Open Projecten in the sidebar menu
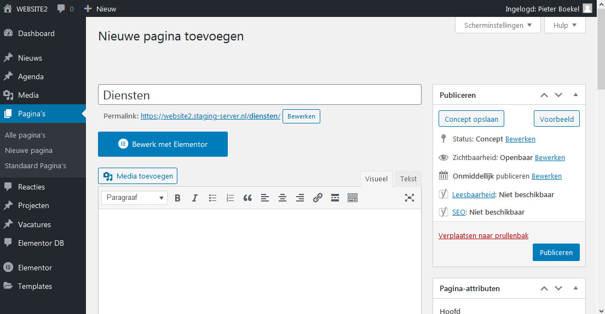This screenshot has width=605, height=314. (33, 205)
